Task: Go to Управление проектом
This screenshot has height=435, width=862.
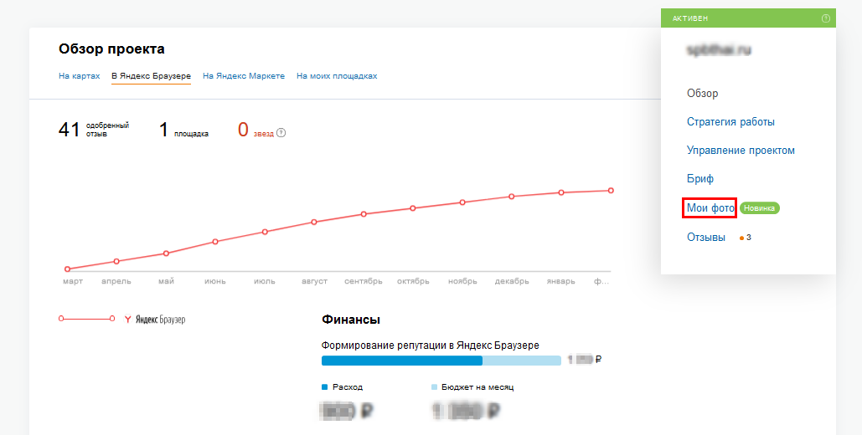Action: coord(741,151)
